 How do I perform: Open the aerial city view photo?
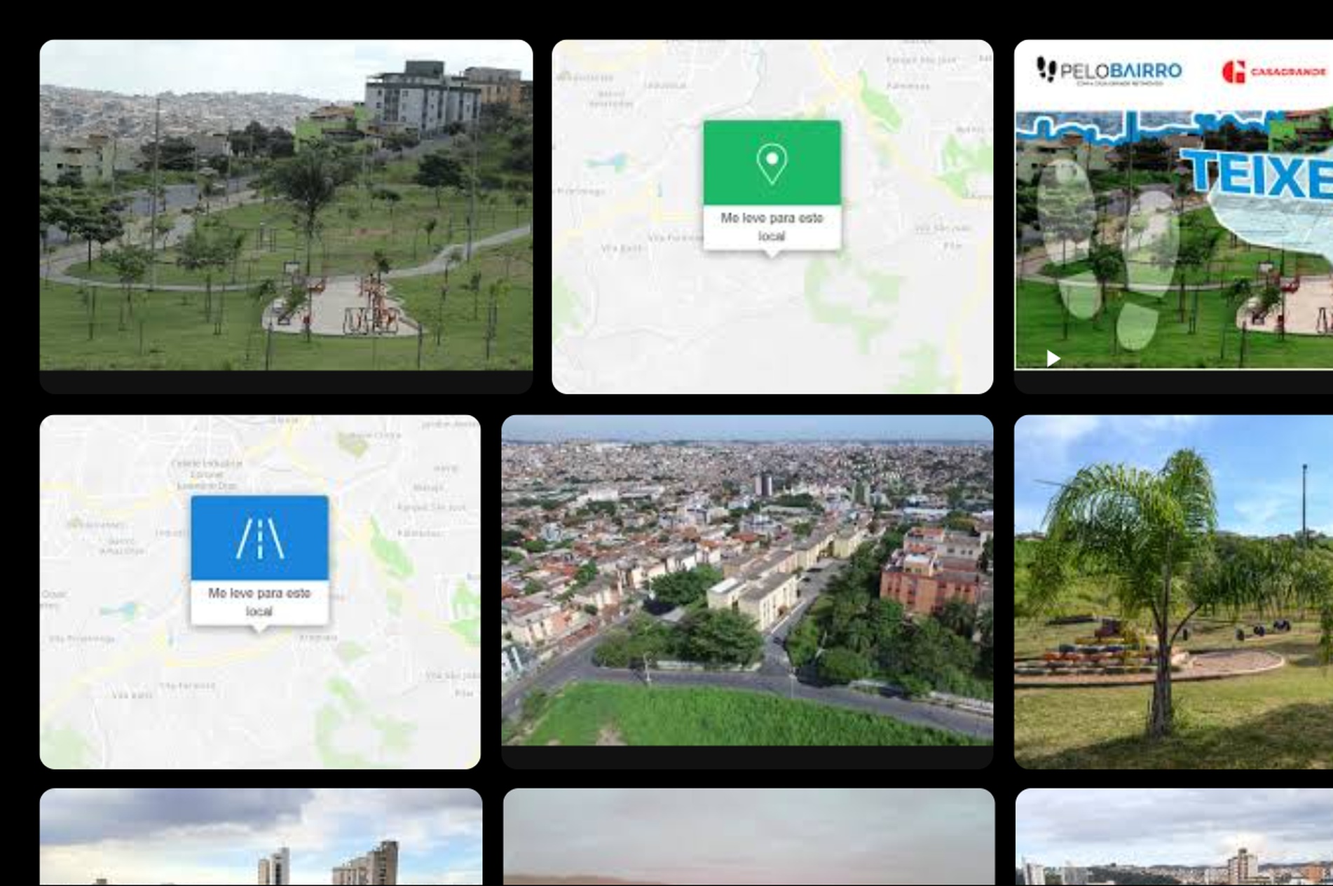coord(747,580)
